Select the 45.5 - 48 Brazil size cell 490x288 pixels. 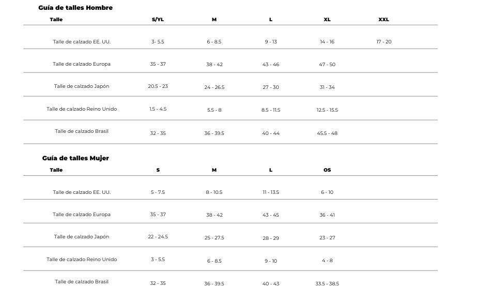click(x=327, y=133)
